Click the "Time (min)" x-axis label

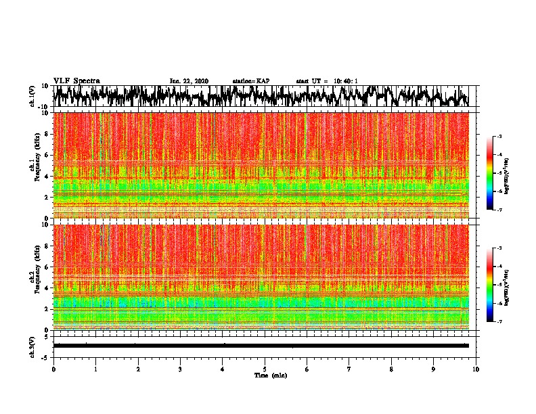[271, 375]
